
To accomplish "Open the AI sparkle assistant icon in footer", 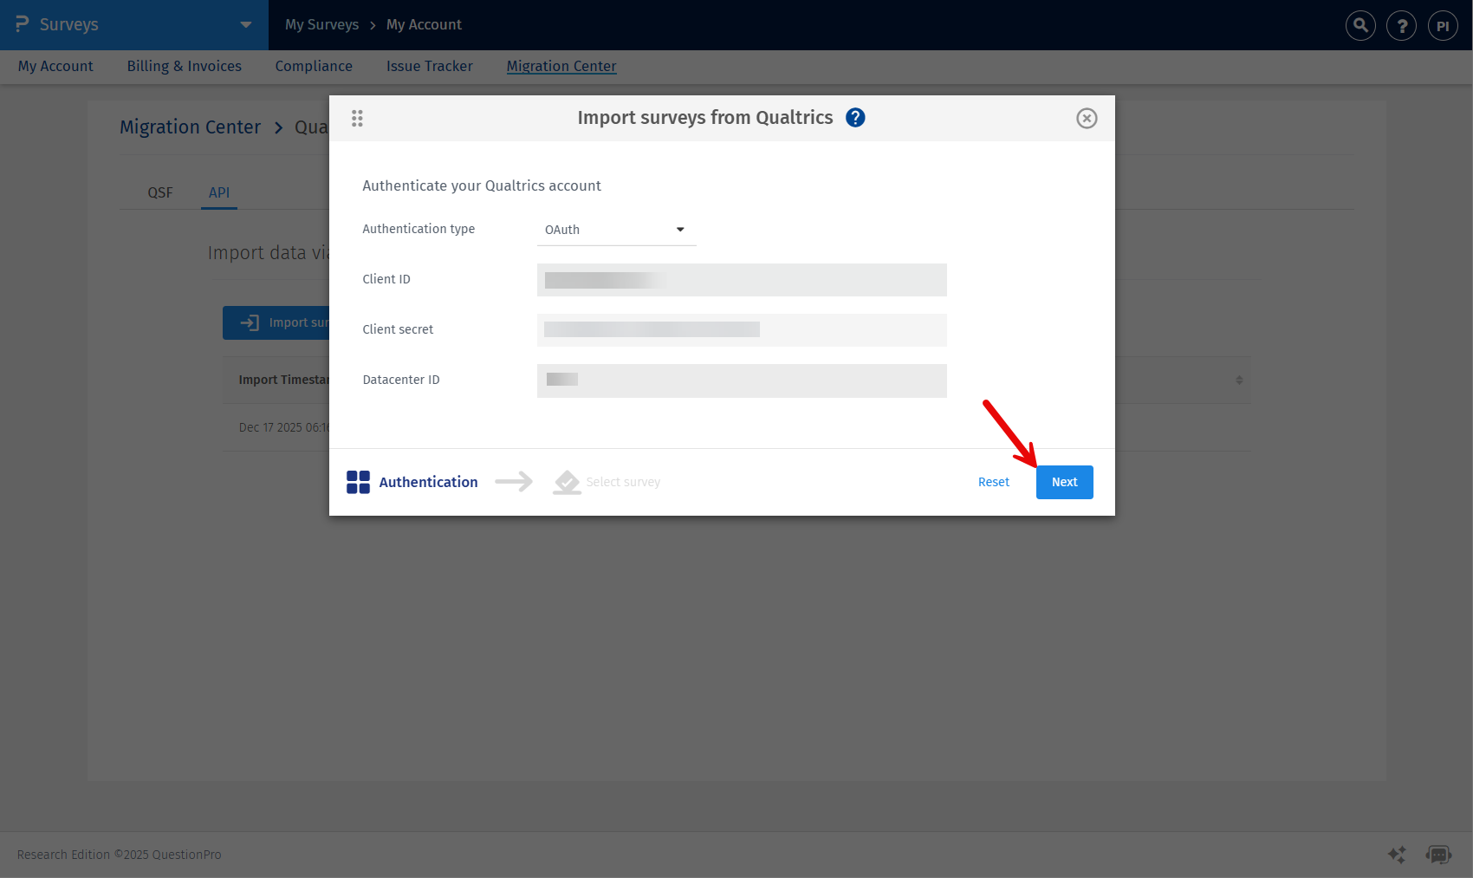I will click(x=1397, y=855).
